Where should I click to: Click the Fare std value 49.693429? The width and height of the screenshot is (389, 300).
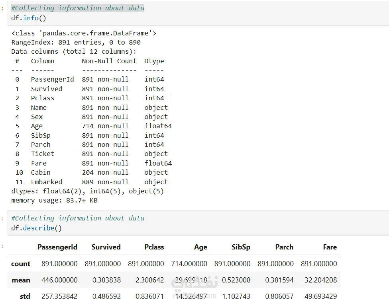coord(320,296)
